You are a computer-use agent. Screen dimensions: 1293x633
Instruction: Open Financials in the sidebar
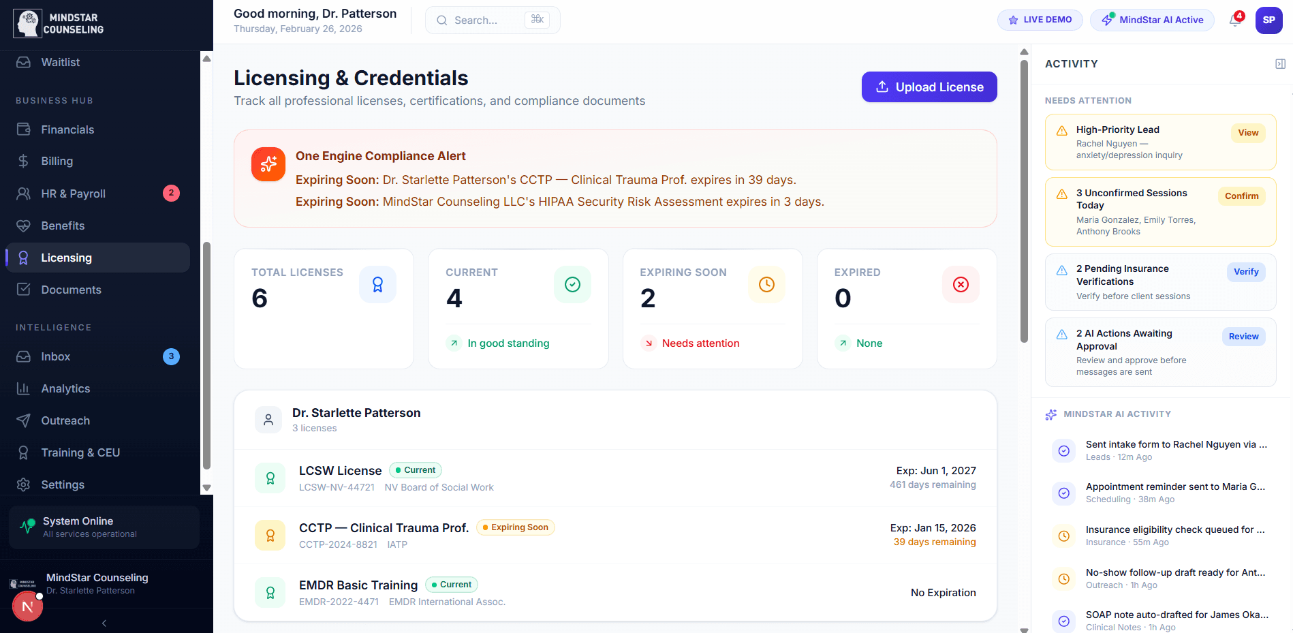tap(67, 129)
